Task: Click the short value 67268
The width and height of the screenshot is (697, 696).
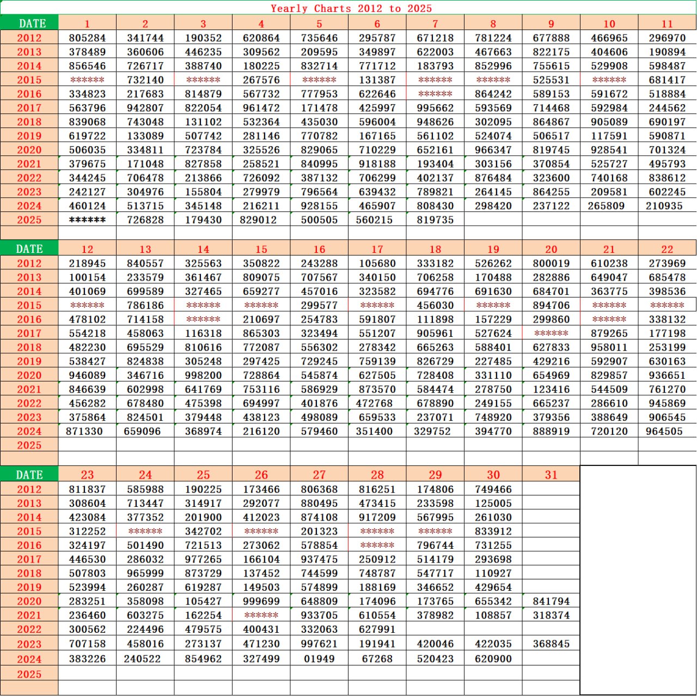Action: [377, 658]
